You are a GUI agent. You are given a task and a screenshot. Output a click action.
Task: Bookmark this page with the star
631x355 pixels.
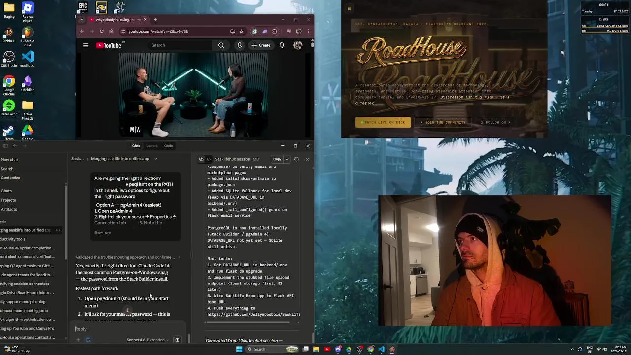(241, 31)
